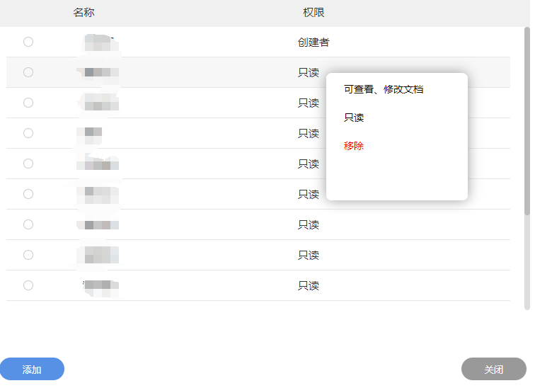
Task: Select the radio button in the second member row
Action: click(x=28, y=72)
